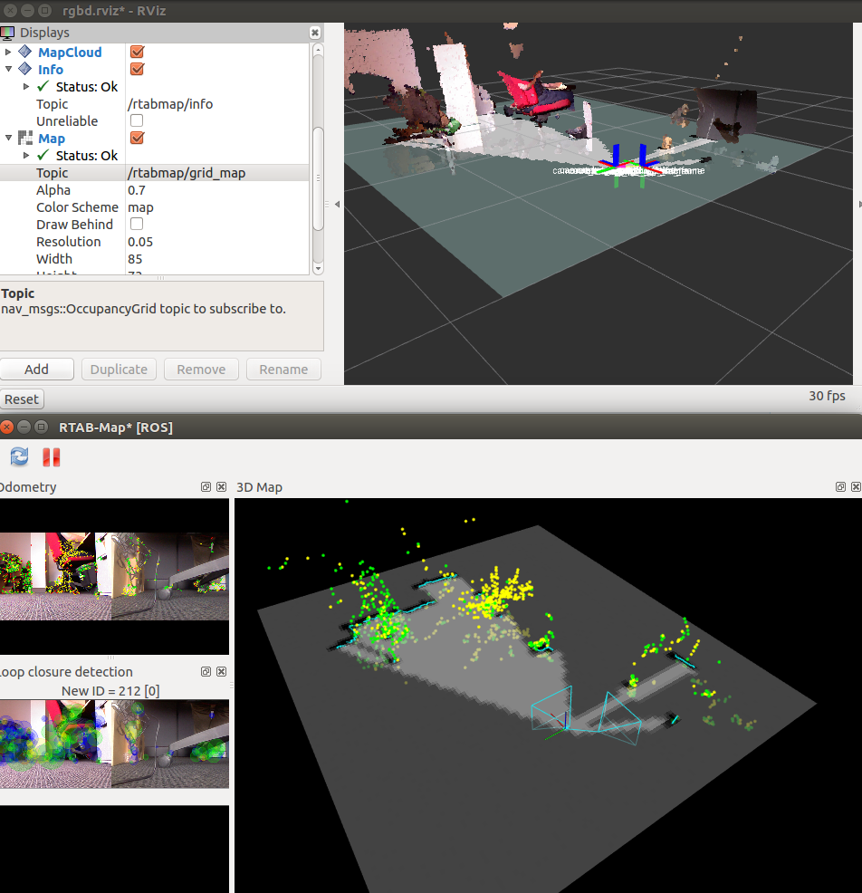862x893 pixels.
Task: Uncheck the Info display checkbox
Action: coord(137,70)
